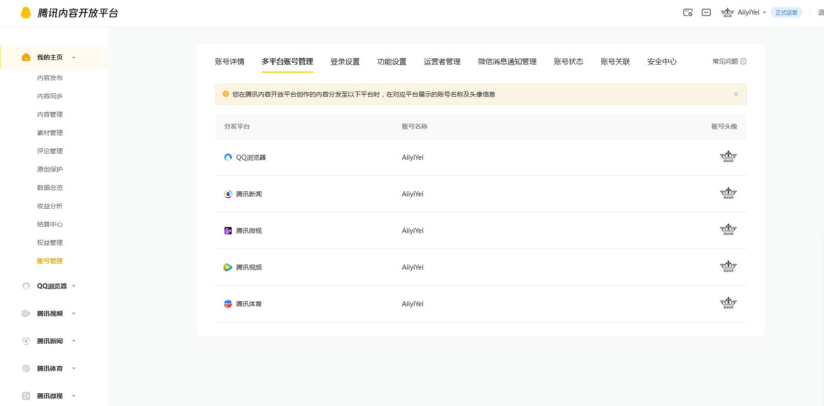Click the 腾讯体育 sidebar icon
Image resolution: width=824 pixels, height=406 pixels.
26,368
